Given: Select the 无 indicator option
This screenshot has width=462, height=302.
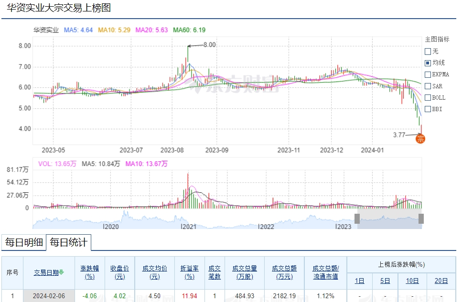Looking at the screenshot, I should click(428, 52).
